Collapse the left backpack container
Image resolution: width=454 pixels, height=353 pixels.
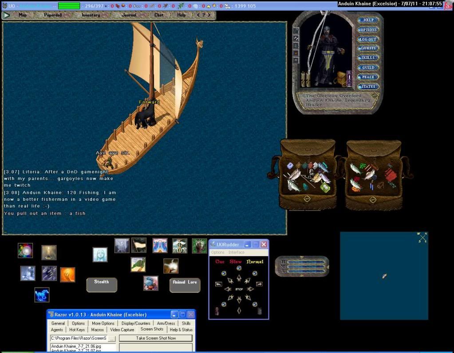(x=307, y=199)
